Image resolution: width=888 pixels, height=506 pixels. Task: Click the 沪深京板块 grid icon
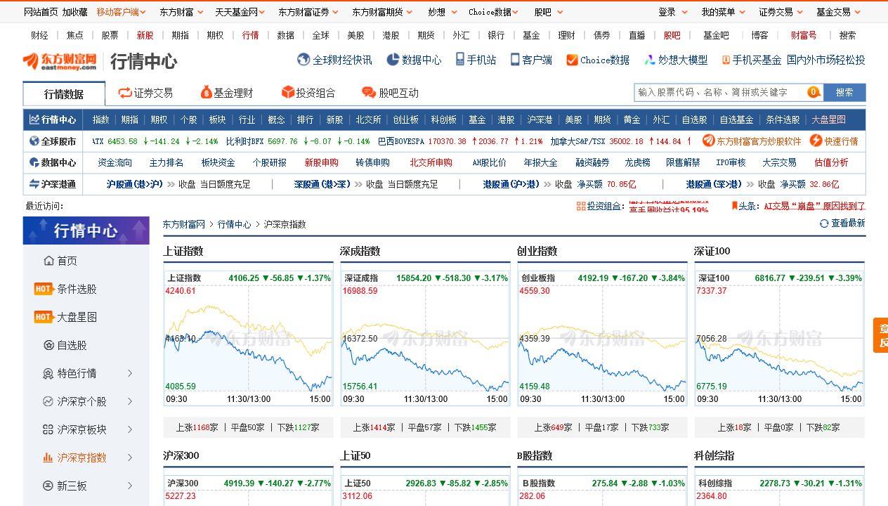tap(48, 429)
